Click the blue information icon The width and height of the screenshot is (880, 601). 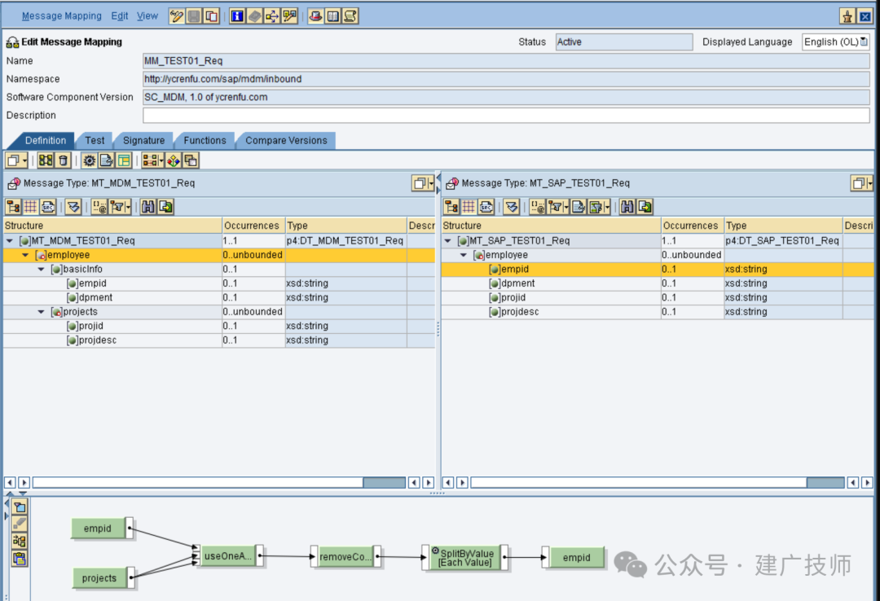tap(237, 15)
